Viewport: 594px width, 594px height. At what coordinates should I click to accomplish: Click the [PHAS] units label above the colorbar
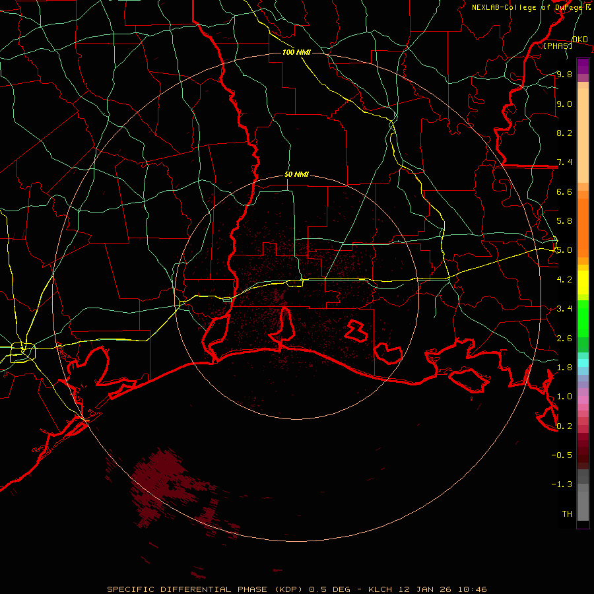(x=558, y=46)
